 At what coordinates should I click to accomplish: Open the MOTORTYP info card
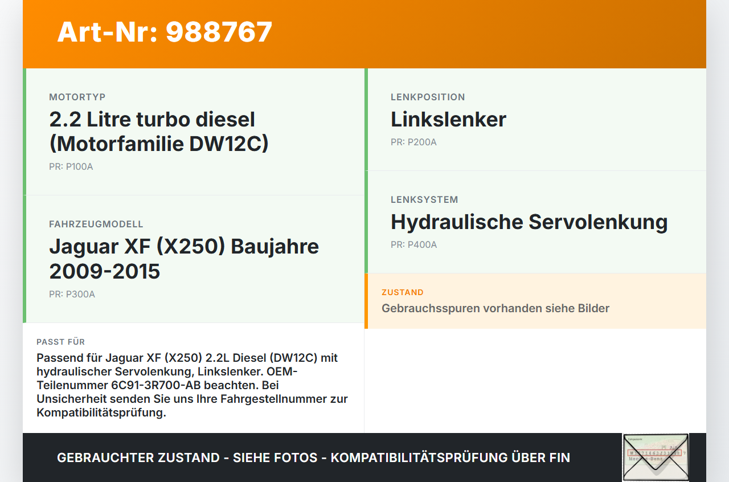194,130
